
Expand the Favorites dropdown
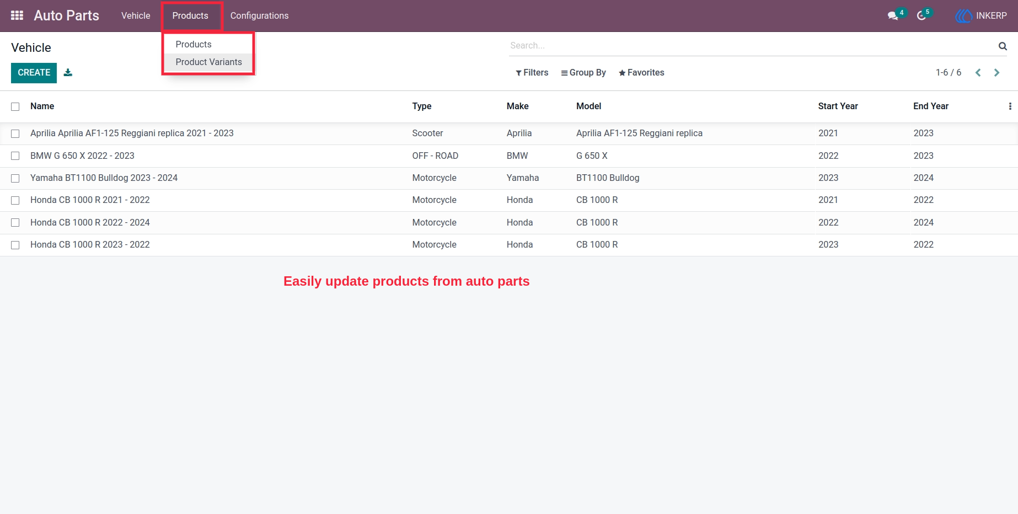click(641, 73)
